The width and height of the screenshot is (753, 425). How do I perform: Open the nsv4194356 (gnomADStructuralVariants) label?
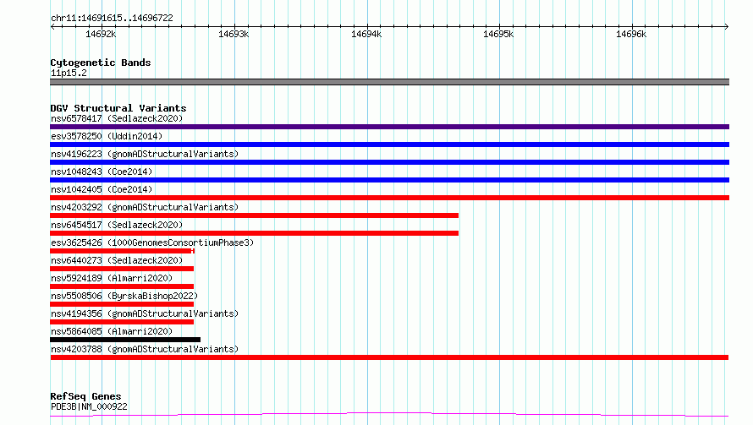pyautogui.click(x=145, y=313)
